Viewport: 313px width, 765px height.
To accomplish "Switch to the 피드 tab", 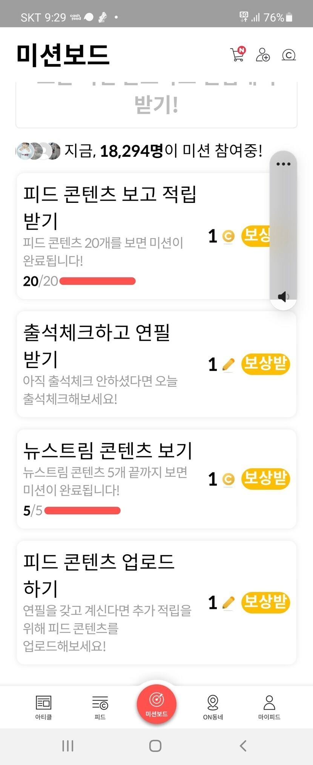I will click(x=100, y=707).
